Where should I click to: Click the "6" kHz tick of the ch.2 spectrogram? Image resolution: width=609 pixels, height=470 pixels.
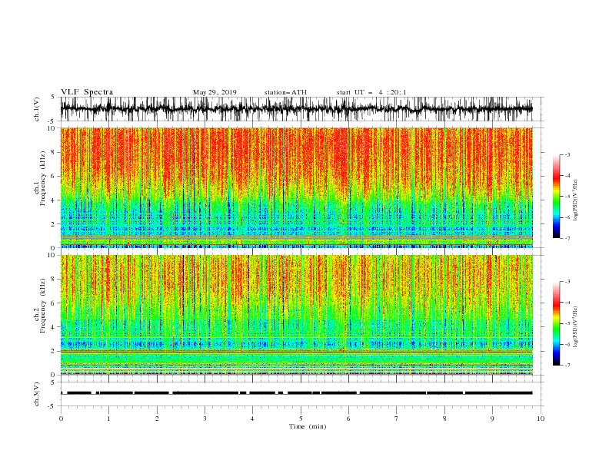(x=54, y=303)
